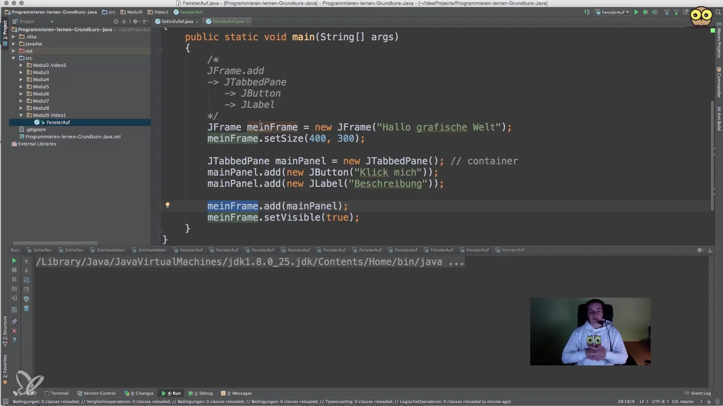The height and width of the screenshot is (406, 723).
Task: Toggle scroll to end of console
Action: point(26,289)
